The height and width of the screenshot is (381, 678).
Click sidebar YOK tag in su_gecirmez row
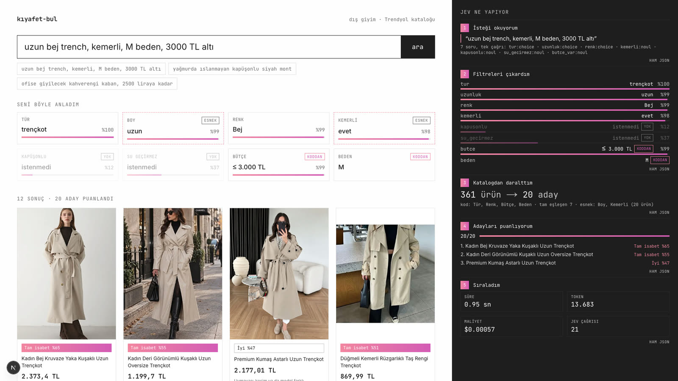647,138
